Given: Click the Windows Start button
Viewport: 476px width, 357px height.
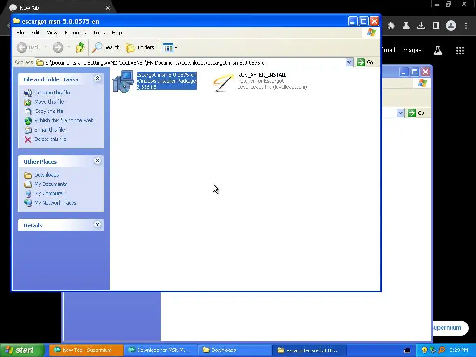Looking at the screenshot, I should pos(22,350).
